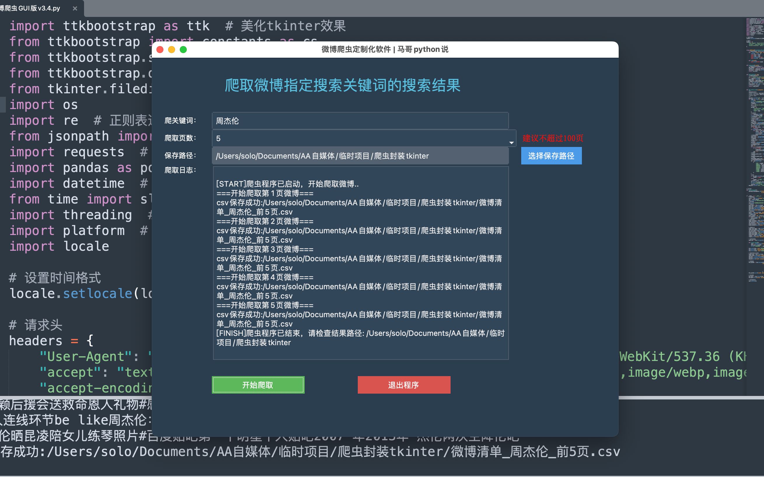Click comment # 请求头 in editor
This screenshot has height=477, width=764.
coord(36,325)
